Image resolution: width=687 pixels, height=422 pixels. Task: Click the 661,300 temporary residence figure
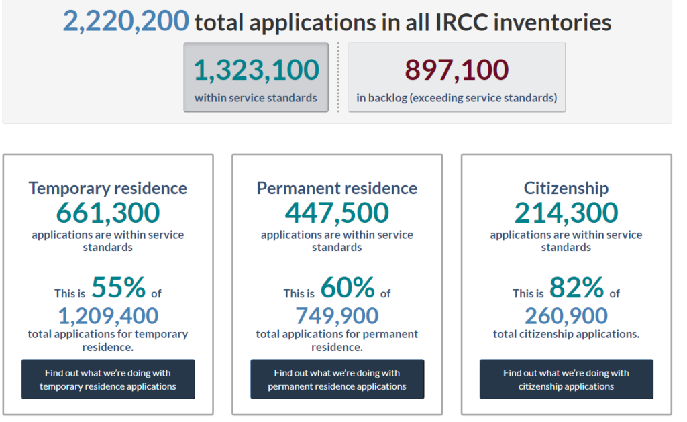108,213
